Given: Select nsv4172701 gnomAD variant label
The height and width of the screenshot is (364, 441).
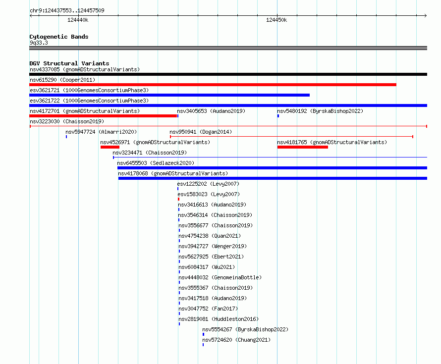Looking at the screenshot, I should tap(85, 111).
